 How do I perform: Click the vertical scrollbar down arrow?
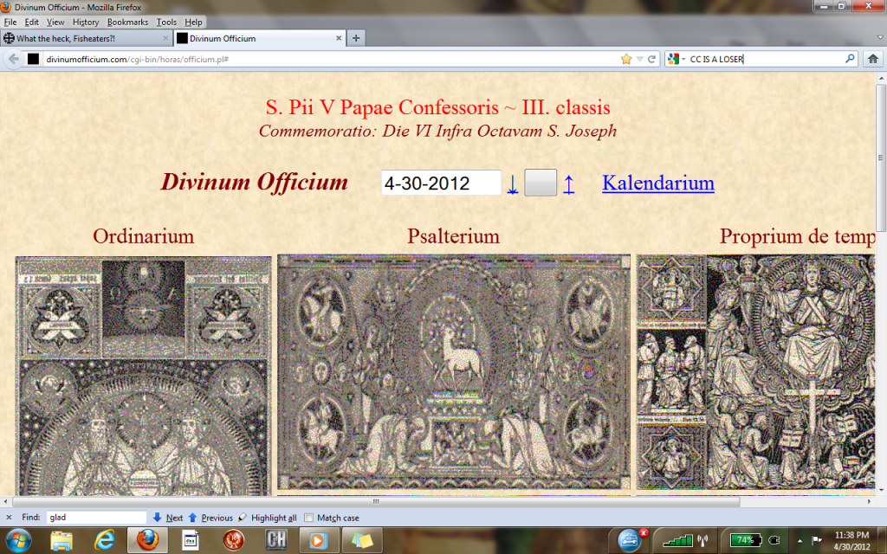coord(881,491)
